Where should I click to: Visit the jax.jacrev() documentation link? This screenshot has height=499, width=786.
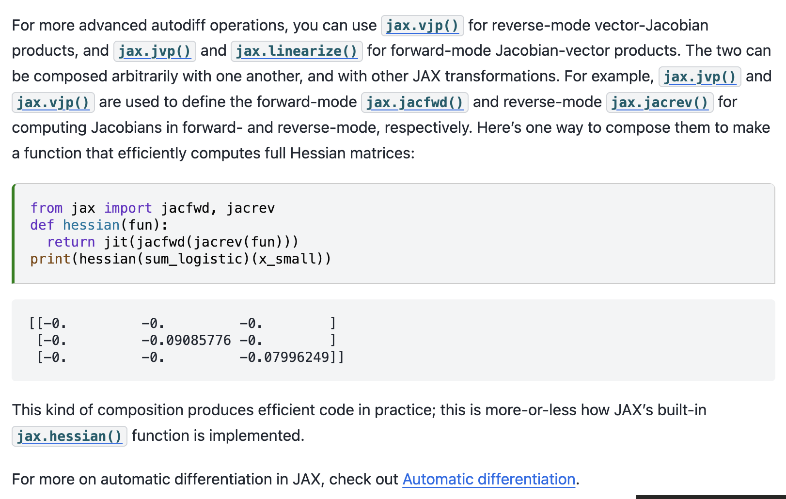[x=660, y=103]
